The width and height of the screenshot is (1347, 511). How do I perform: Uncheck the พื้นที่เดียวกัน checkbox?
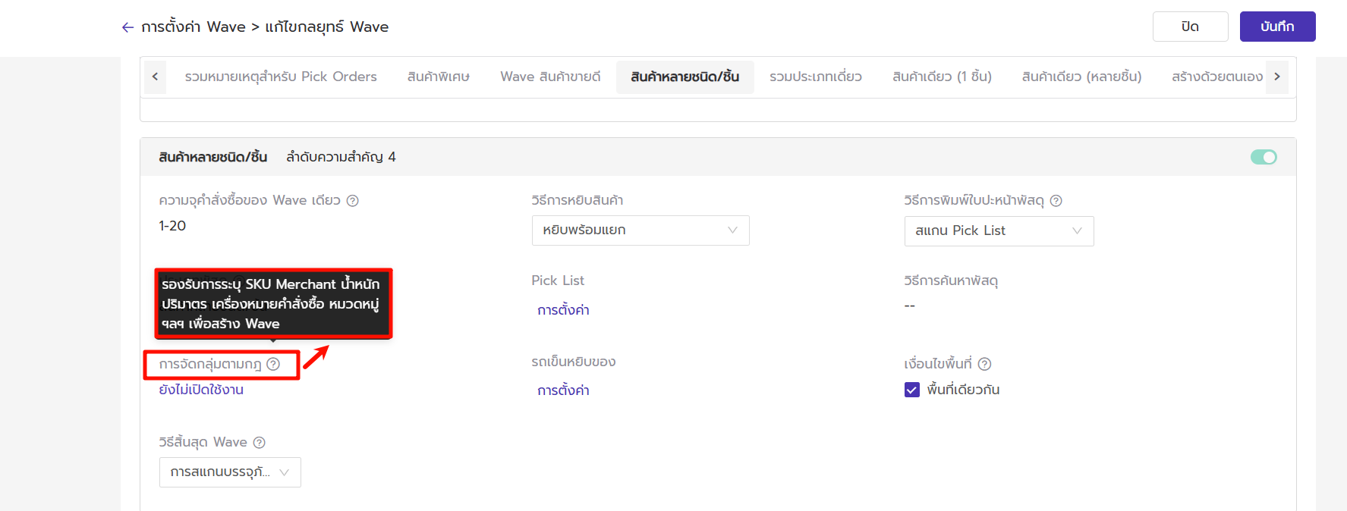click(912, 390)
